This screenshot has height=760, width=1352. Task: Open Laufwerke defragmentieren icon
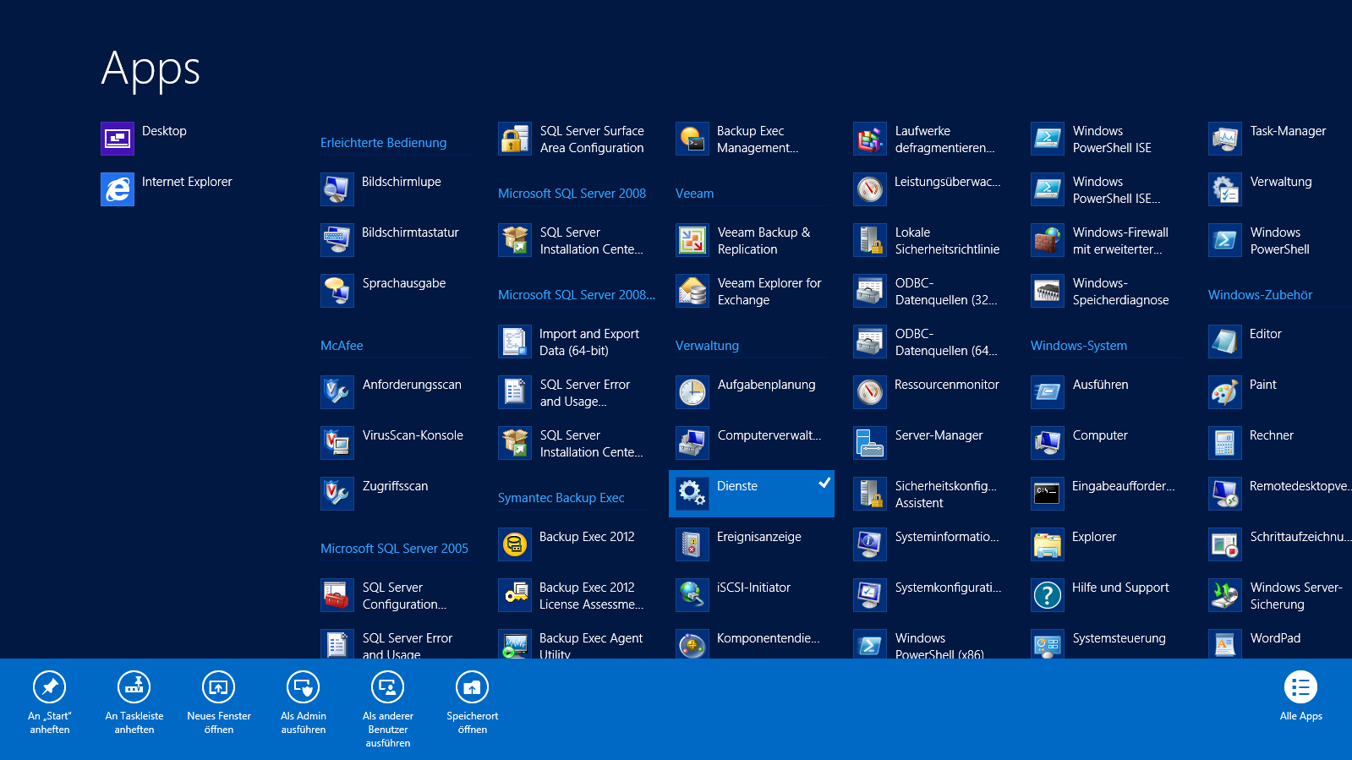[870, 139]
